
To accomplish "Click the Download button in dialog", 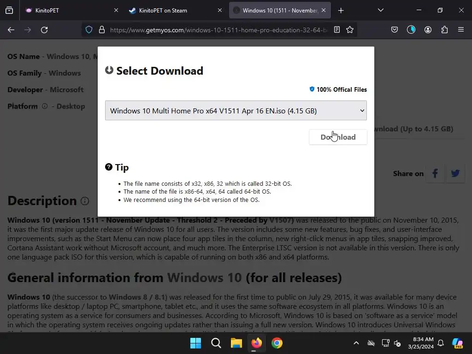I will coord(338,137).
